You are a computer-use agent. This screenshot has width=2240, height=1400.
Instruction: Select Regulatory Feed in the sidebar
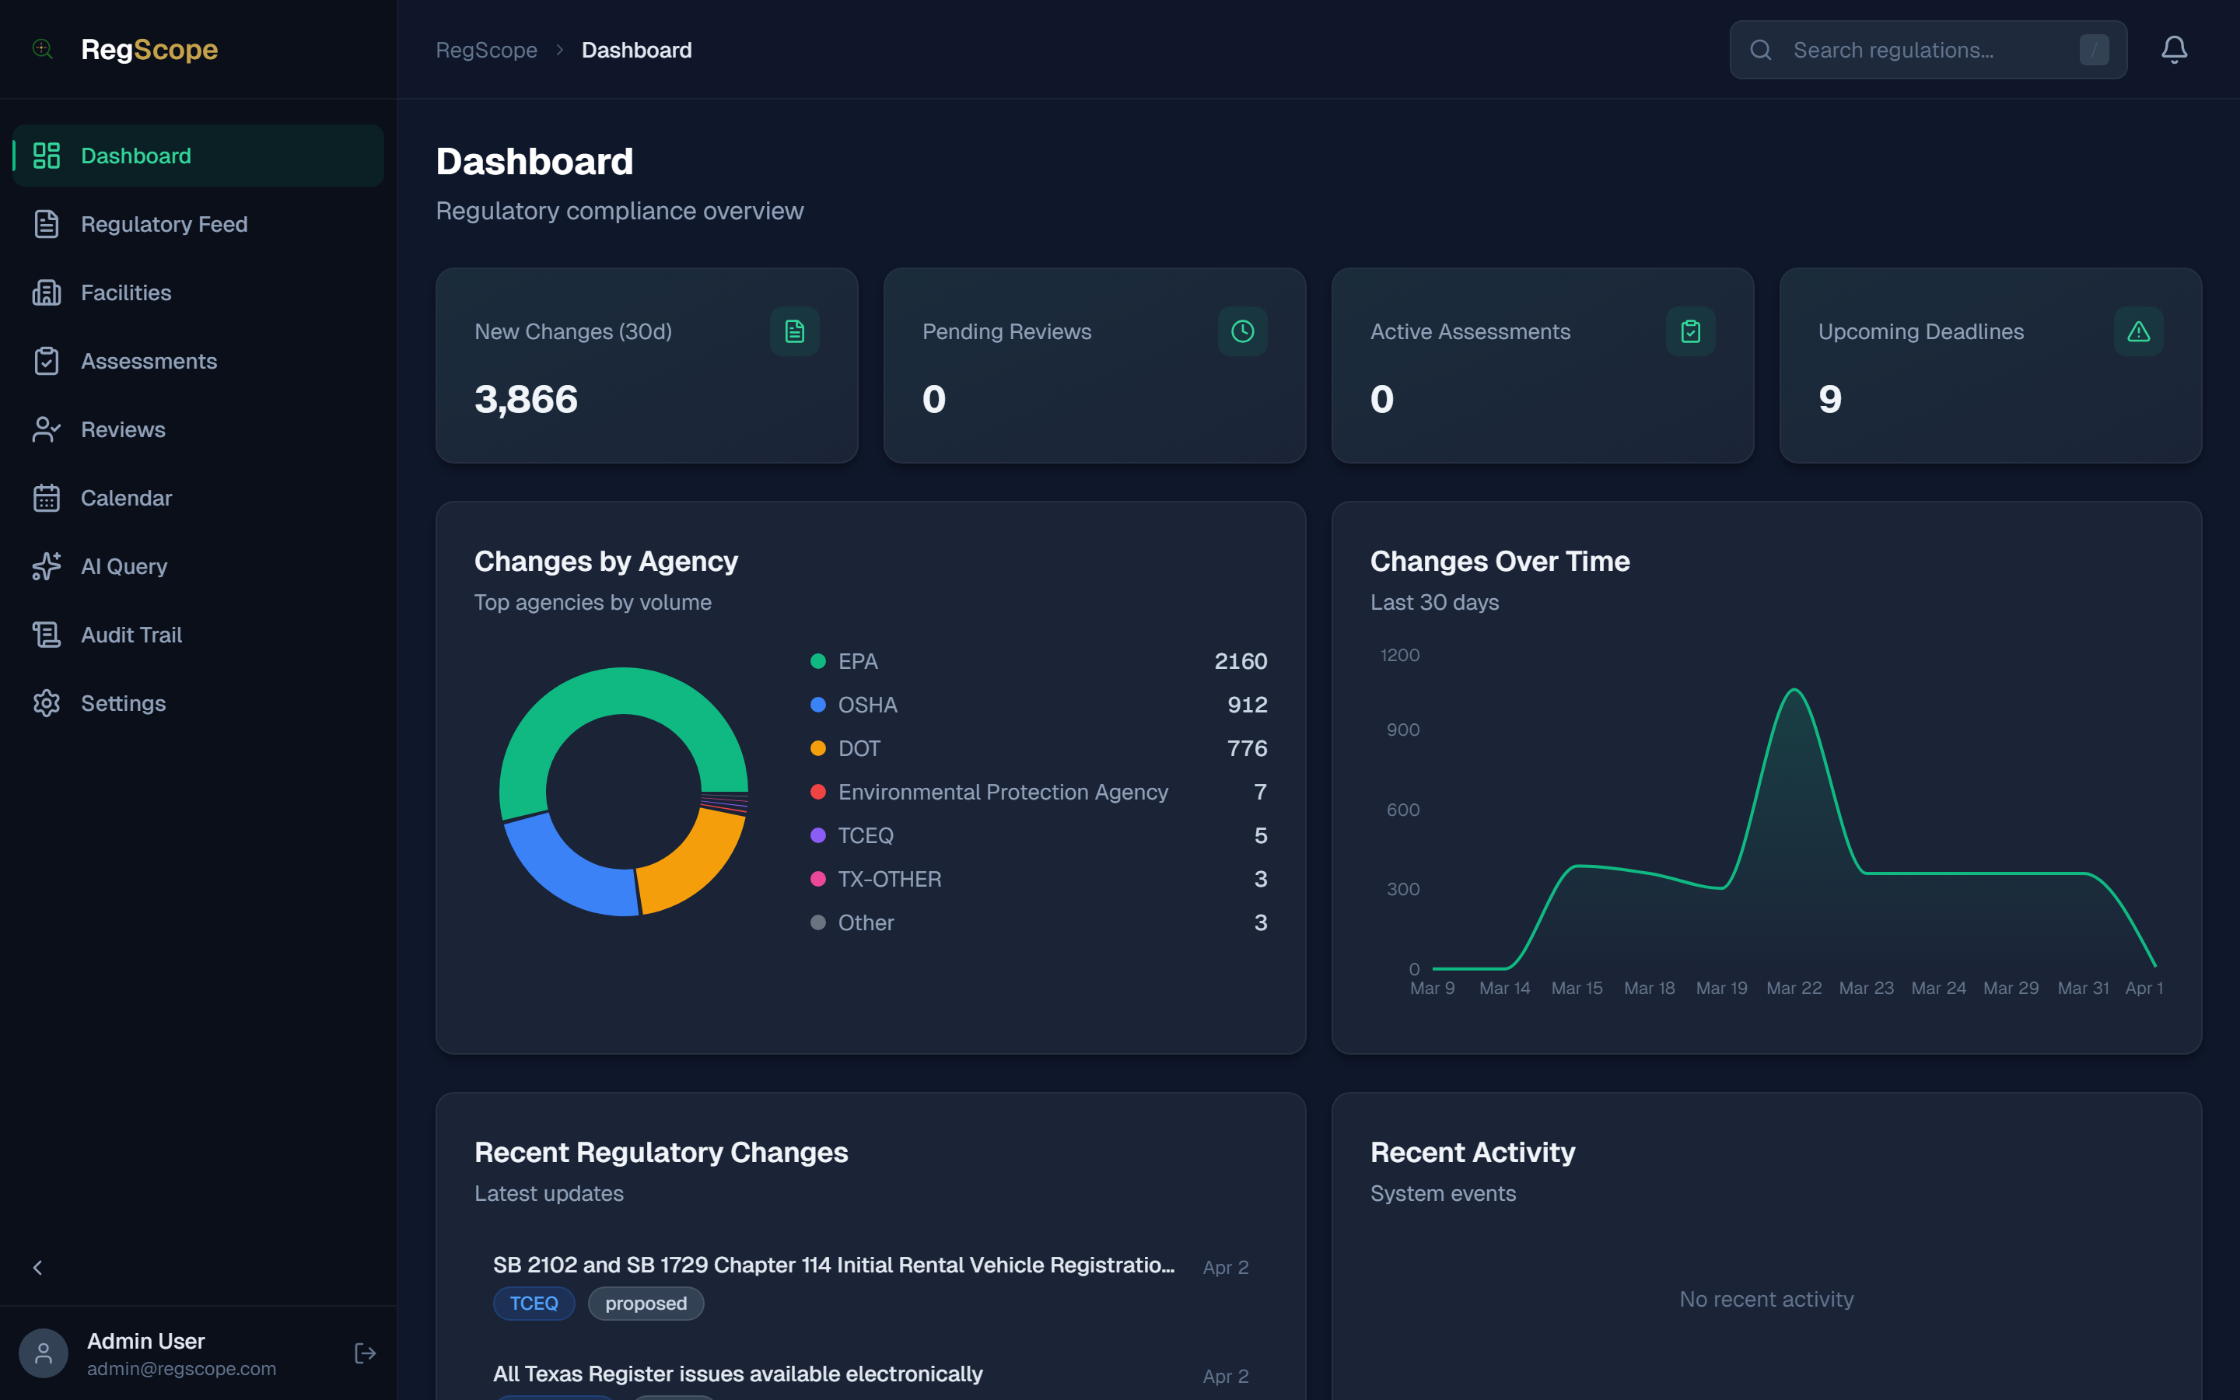click(x=164, y=224)
